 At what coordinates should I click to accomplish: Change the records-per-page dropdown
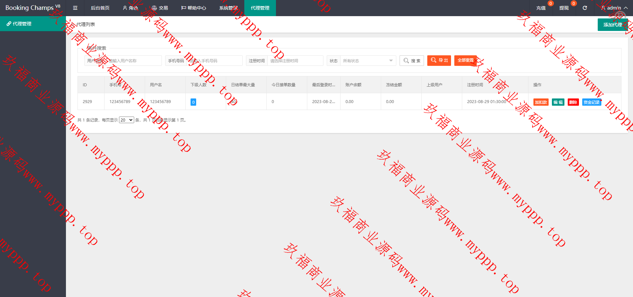coord(126,120)
